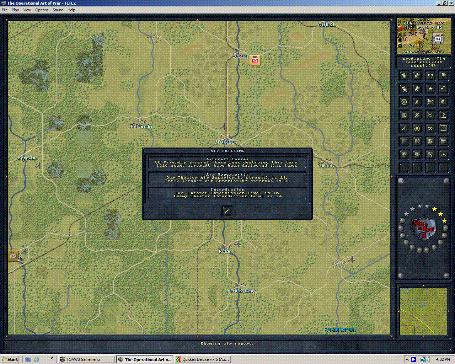The image size is (455, 364).
Task: Click the Shklov town label
Action: click(241, 56)
